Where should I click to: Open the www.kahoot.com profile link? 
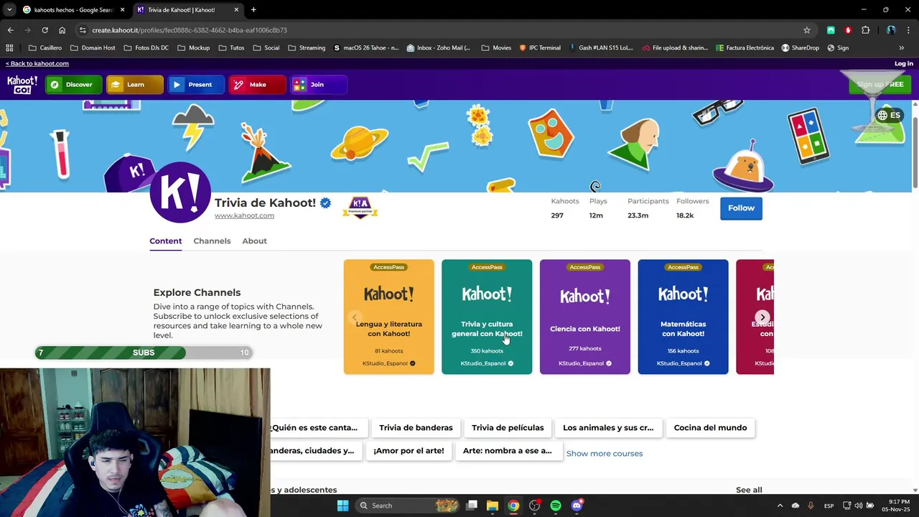244,215
